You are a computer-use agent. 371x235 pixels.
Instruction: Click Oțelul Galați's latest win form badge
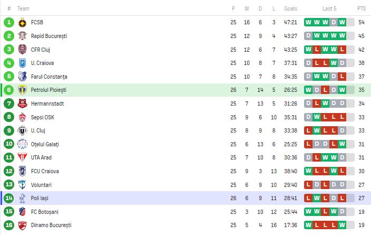343,144
